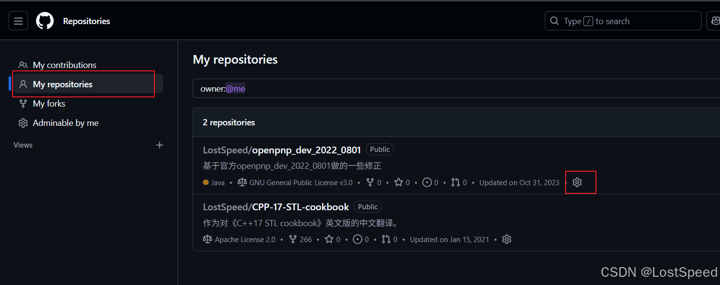Open the Copilot icon next to search
The image size is (720, 285).
point(714,21)
